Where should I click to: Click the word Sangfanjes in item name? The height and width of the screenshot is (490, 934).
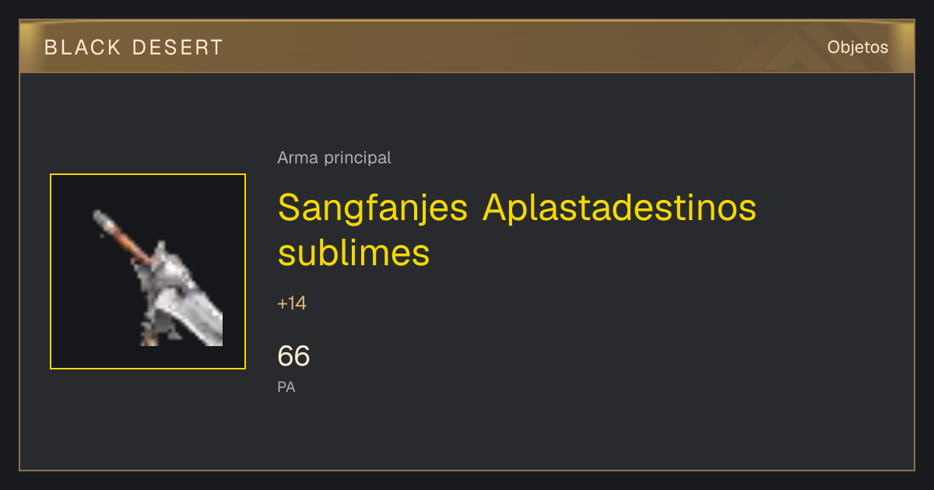[x=373, y=208]
